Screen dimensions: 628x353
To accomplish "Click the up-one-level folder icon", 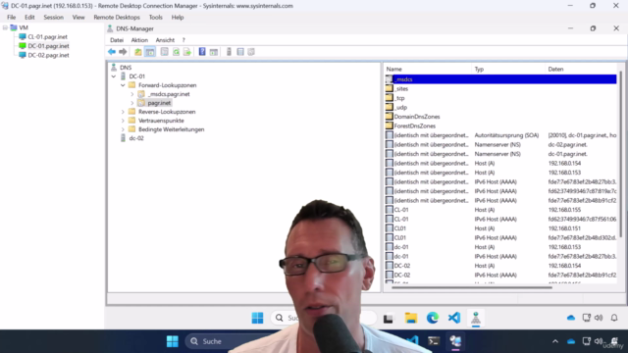I will 137,52.
